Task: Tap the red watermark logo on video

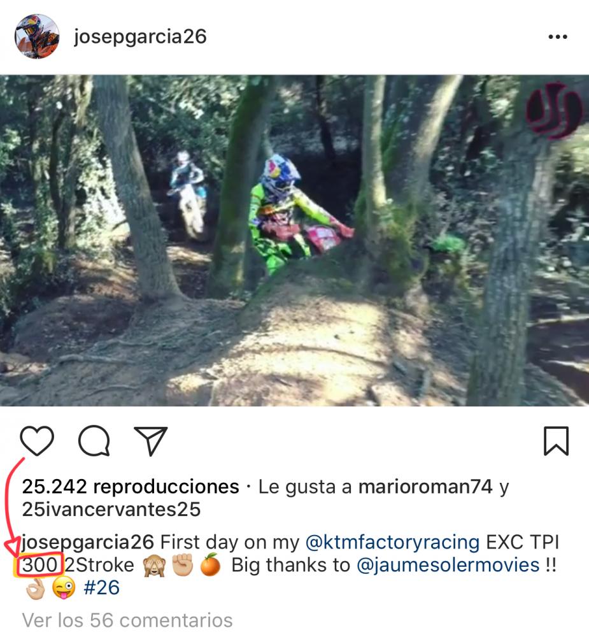Action: pos(554,110)
